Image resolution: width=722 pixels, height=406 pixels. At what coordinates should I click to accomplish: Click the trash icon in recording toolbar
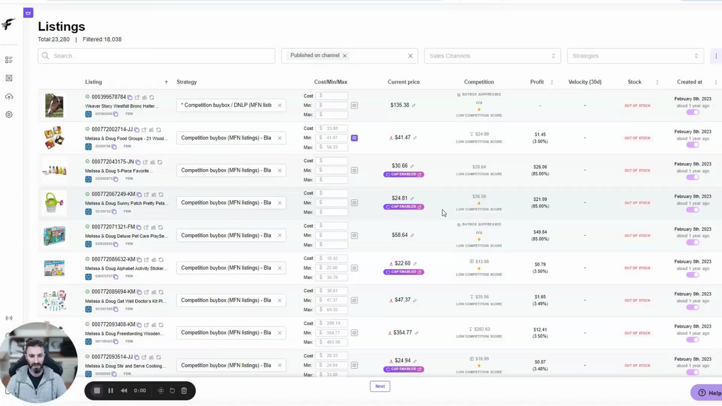[x=184, y=391]
